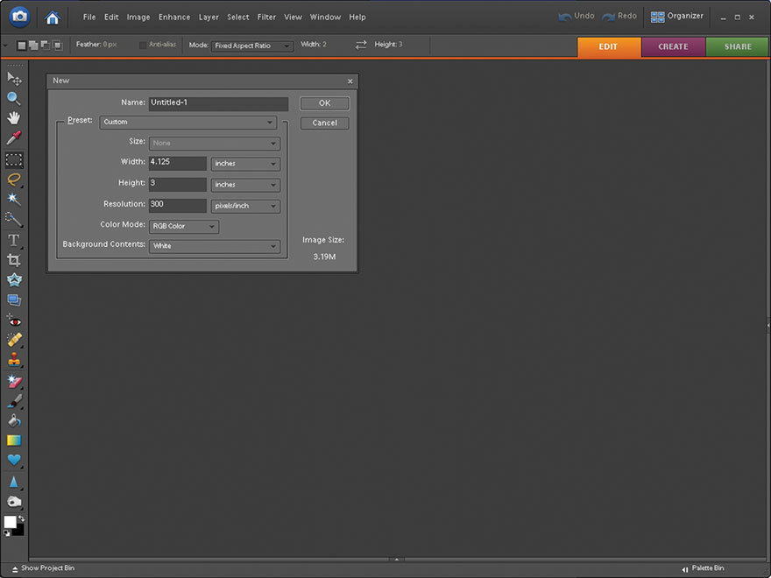Switch to the CREATE tab
Screen dimensions: 771x578
click(x=673, y=46)
